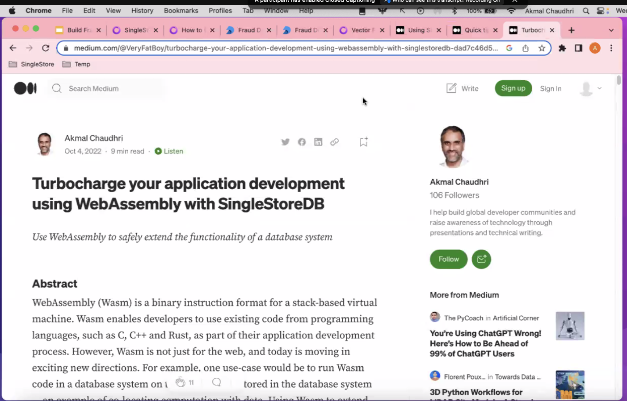Switch to the Vector tab
Screen dimensions: 627x401
(x=360, y=30)
